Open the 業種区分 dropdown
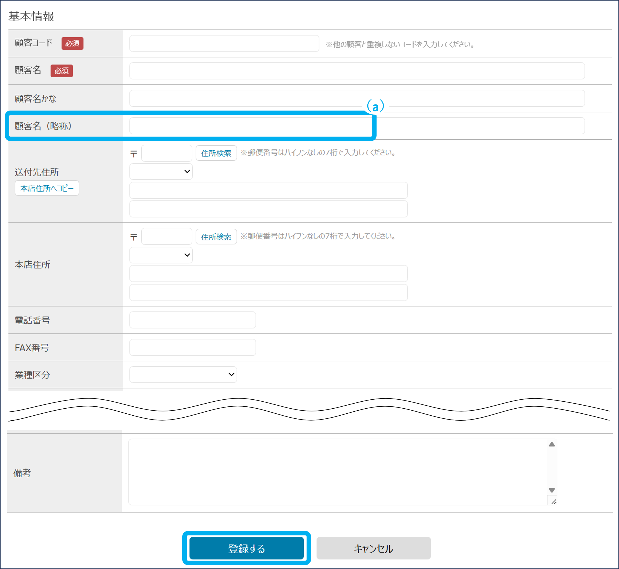Image resolution: width=619 pixels, height=569 pixels. click(183, 374)
